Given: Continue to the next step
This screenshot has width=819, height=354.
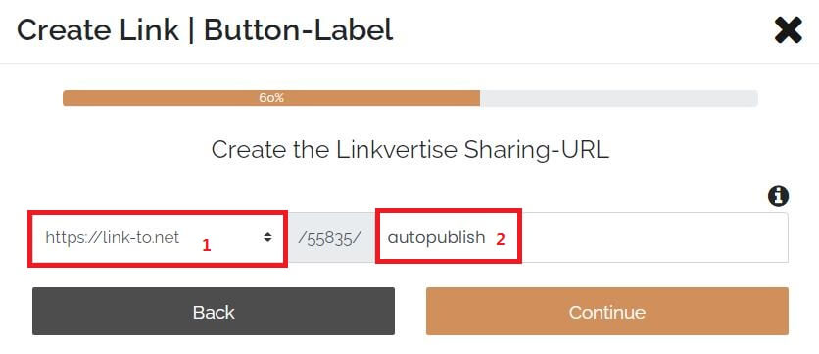Looking at the screenshot, I should tap(607, 311).
